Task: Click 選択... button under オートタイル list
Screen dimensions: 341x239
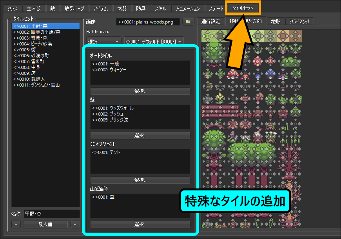Action: click(140, 91)
